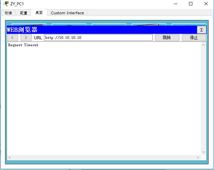The image size is (214, 170).
Task: Click the horizontal scrollbar right arrow
Action: click(x=198, y=157)
